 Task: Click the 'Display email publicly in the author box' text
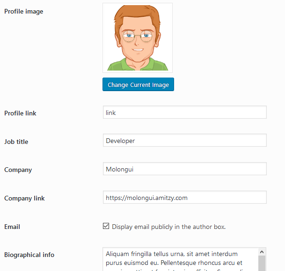[x=169, y=227]
